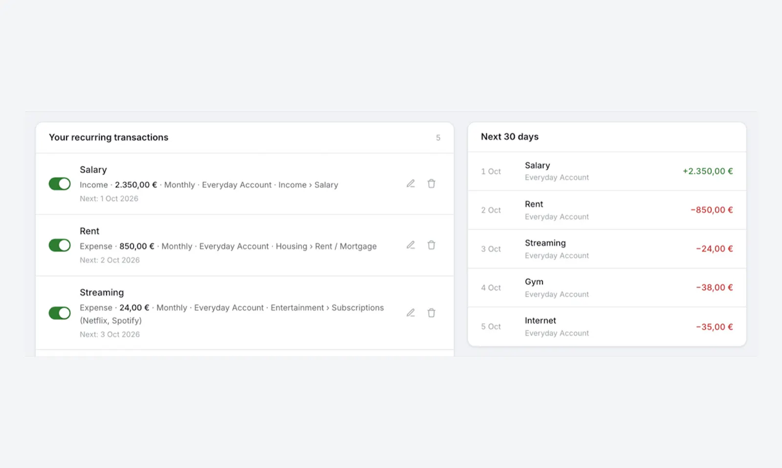
Task: Click the '−35,00 €' upcoming amount
Action: pyautogui.click(x=715, y=327)
